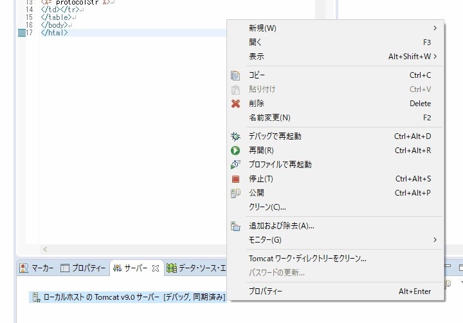Click the add and remove modules icon

point(235,226)
